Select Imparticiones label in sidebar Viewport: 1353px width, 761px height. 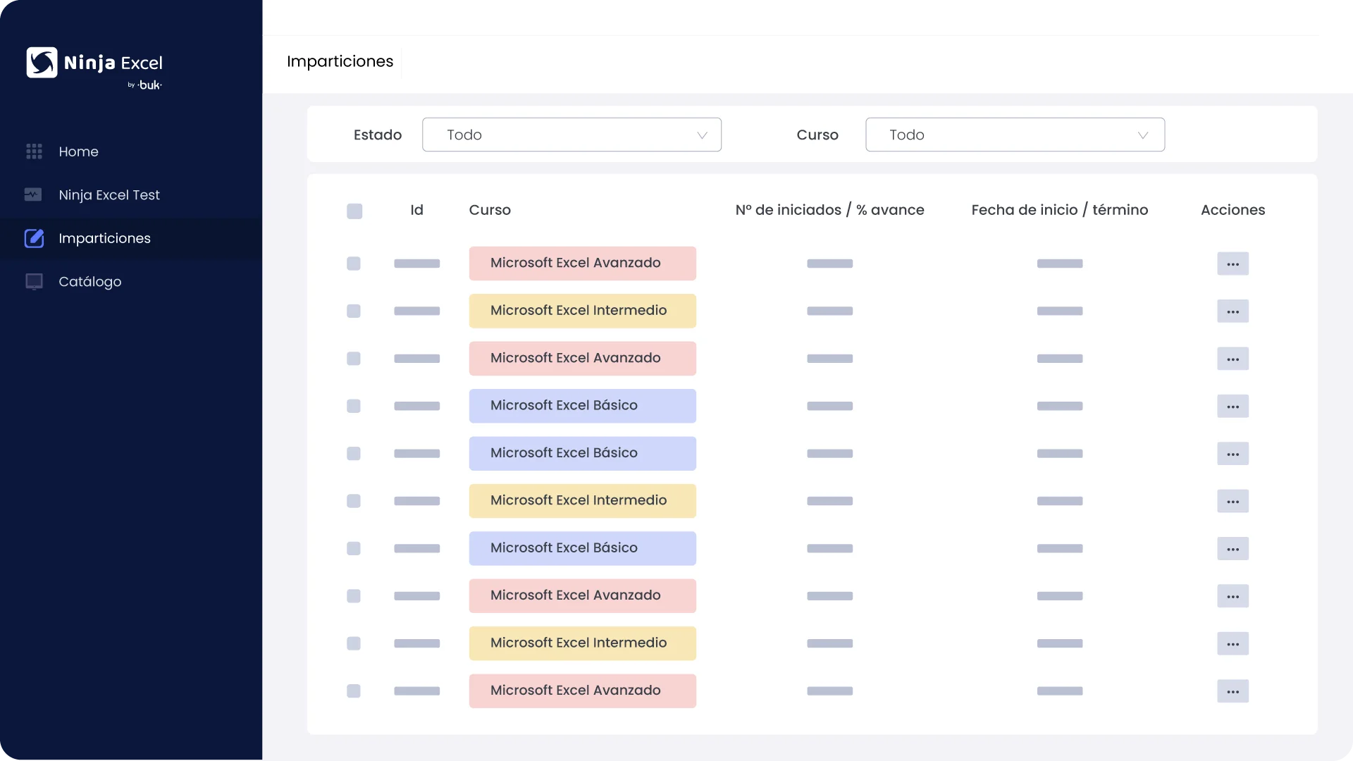click(104, 238)
